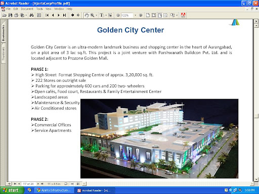
Task: Select the Hand tool
Action: click(x=87, y=15)
